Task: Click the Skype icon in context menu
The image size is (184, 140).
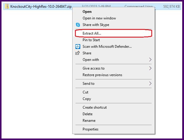Action: [78, 25]
